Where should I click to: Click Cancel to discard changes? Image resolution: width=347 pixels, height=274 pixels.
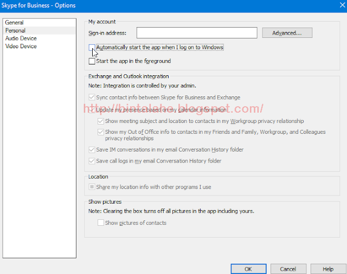[288, 269]
